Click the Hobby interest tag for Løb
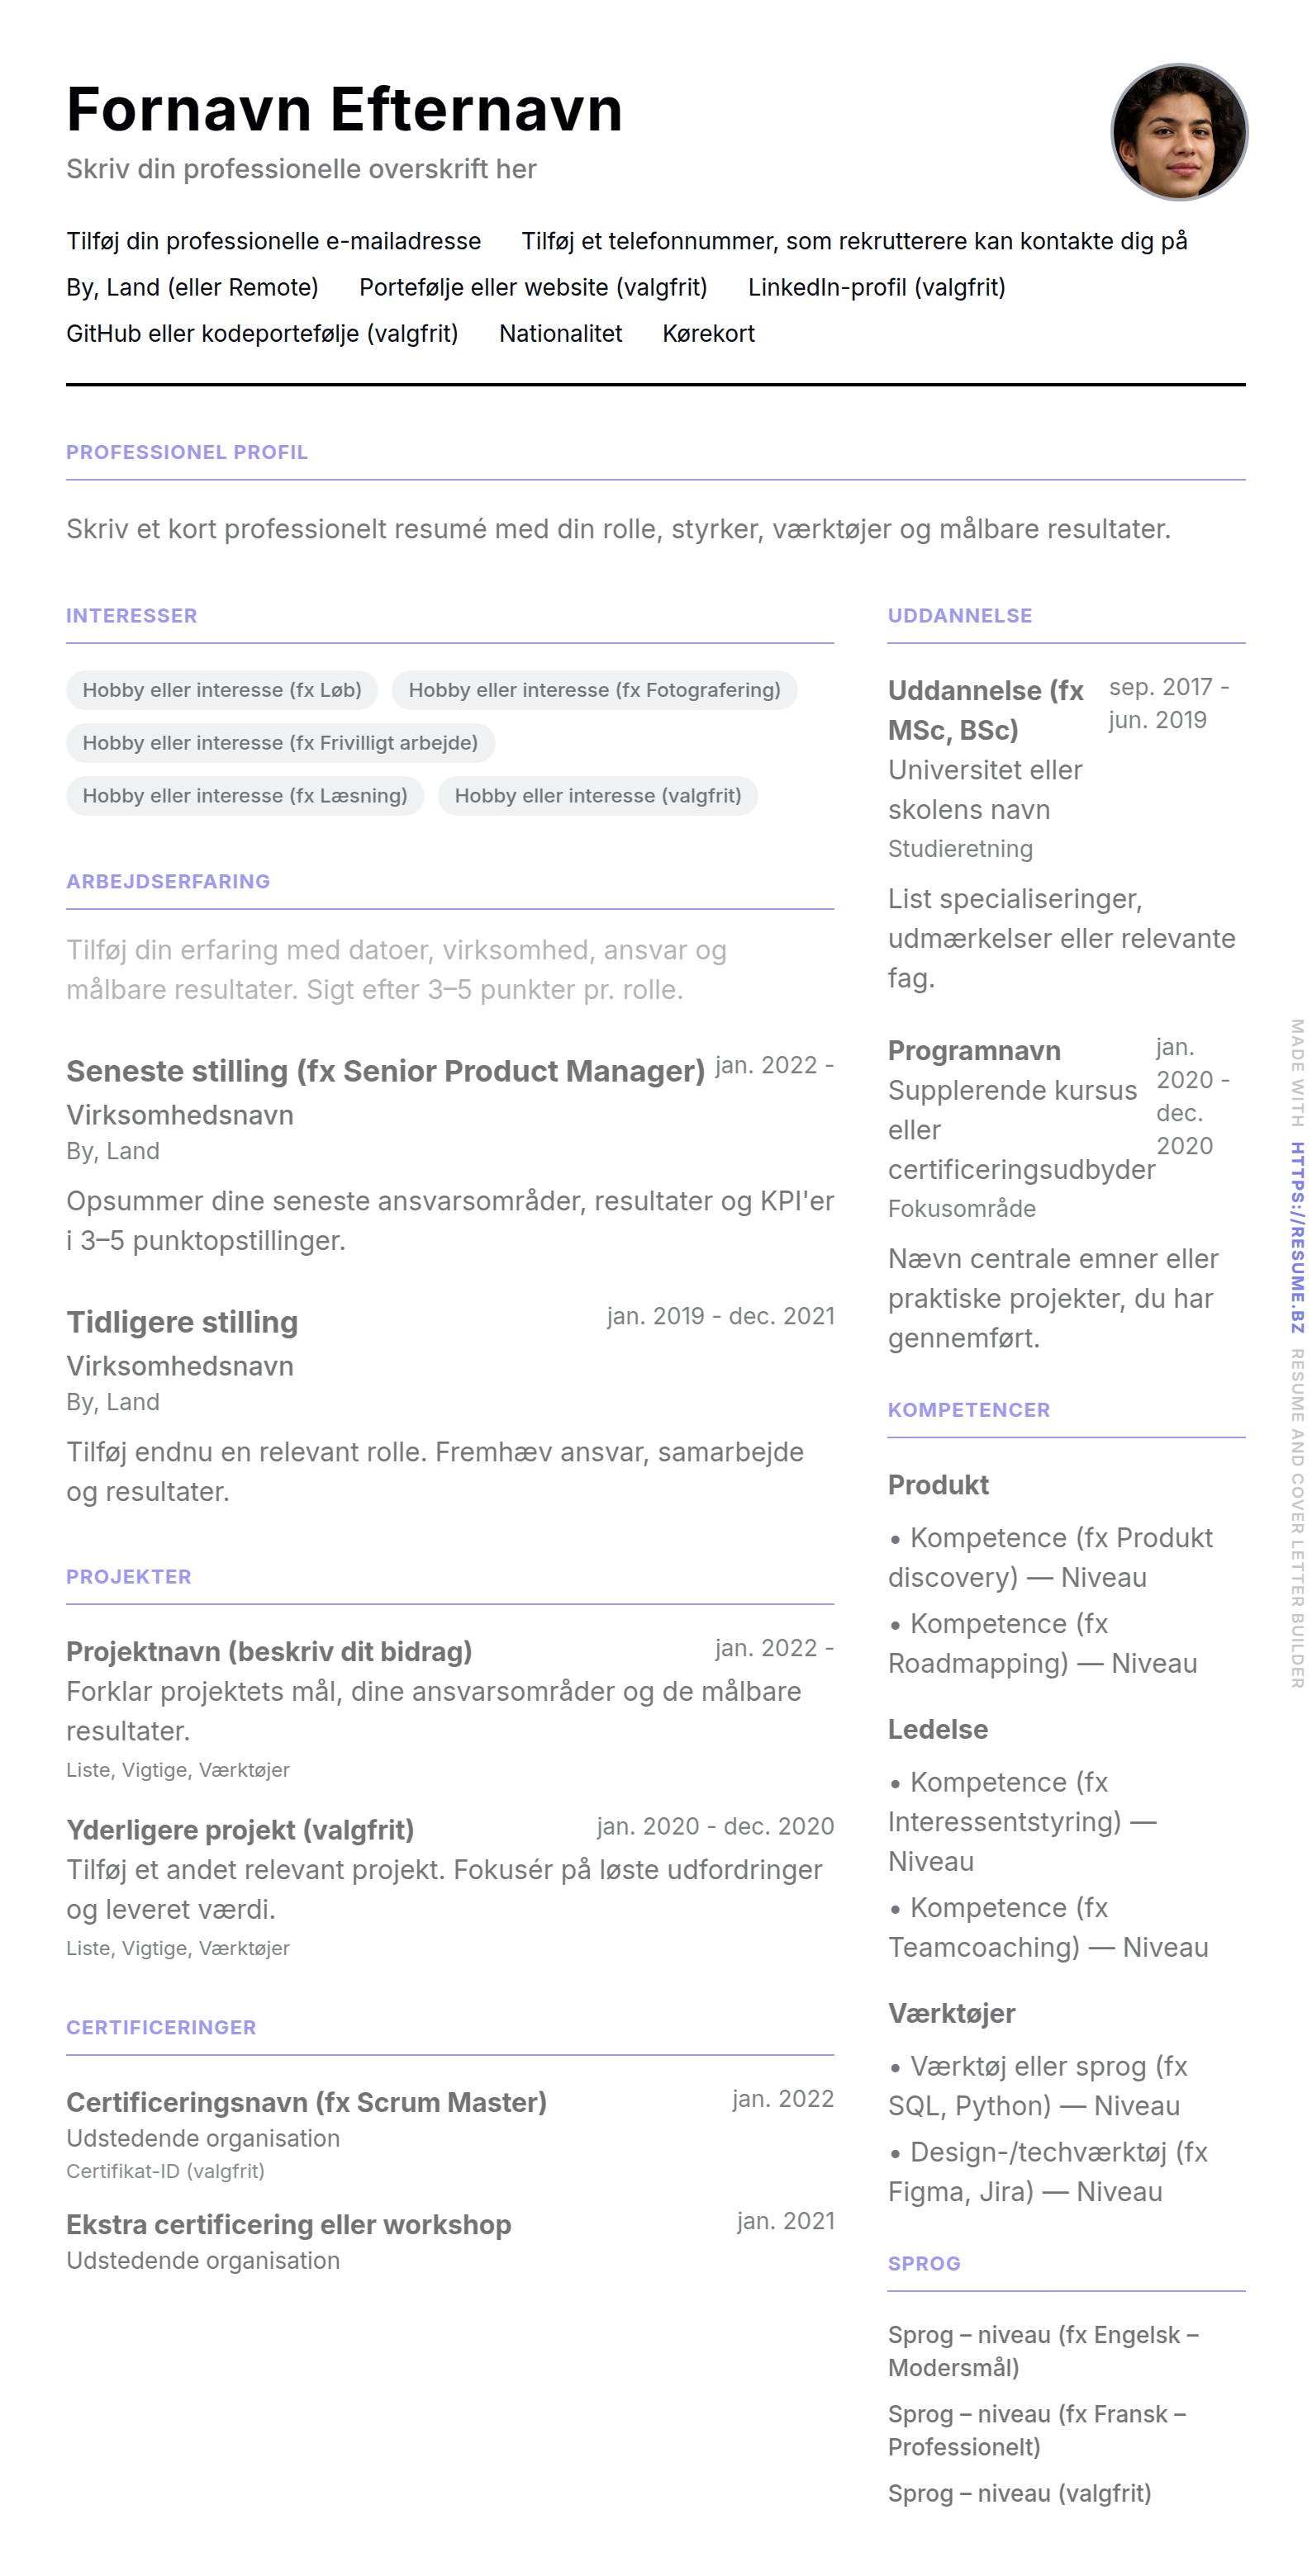1312x2576 pixels. 221,690
